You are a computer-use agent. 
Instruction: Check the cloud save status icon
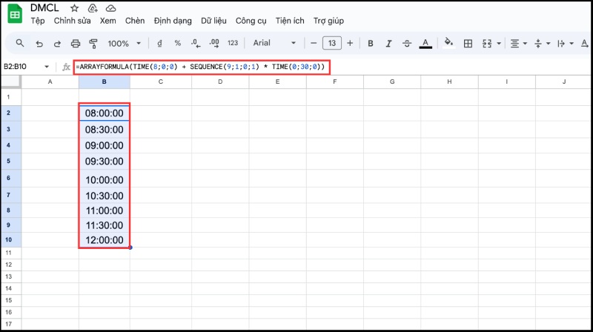tap(110, 8)
